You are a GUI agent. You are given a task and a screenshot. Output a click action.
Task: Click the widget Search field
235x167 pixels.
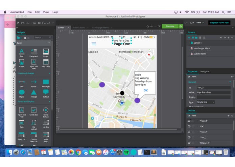click(x=43, y=38)
